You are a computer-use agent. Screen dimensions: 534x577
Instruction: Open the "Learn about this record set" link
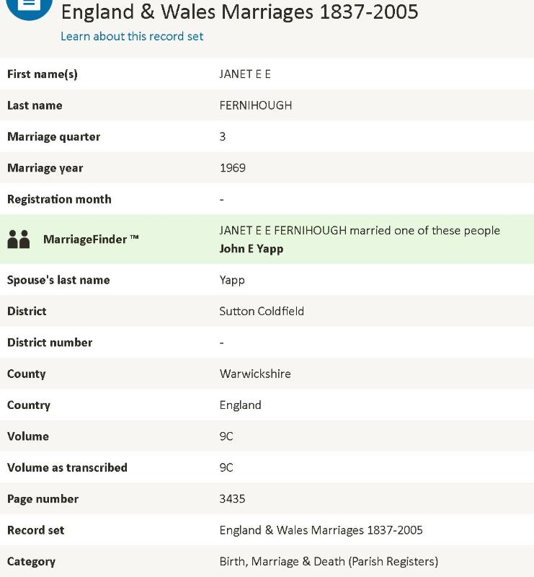click(132, 36)
